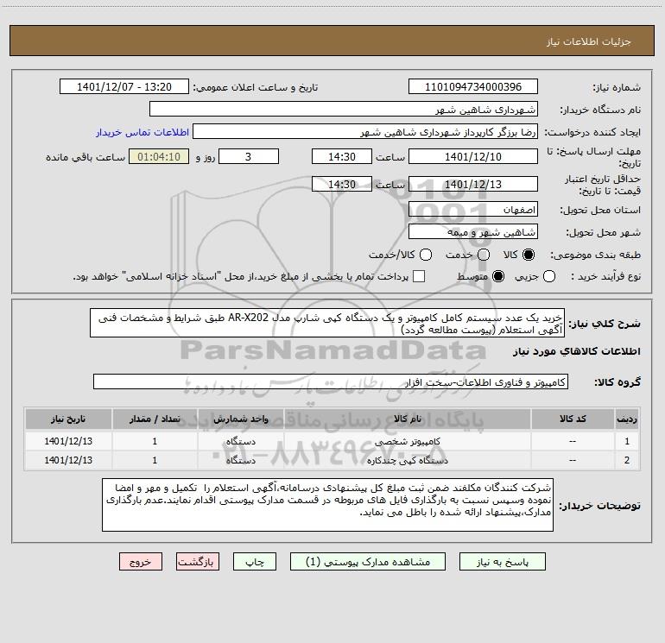
Task: Click the remaining days field showing 3
Action: [x=249, y=156]
